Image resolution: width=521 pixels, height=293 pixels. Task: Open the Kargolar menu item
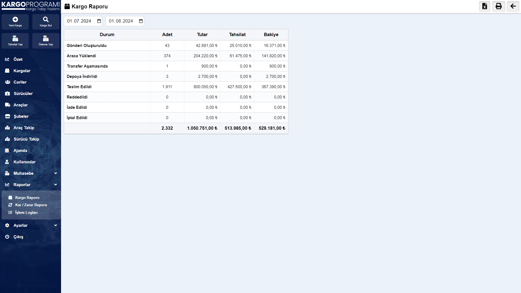pyautogui.click(x=22, y=71)
